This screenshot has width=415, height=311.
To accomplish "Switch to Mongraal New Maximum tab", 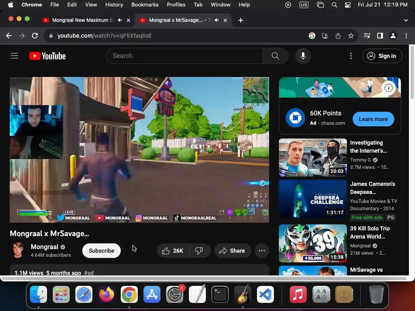I will (83, 20).
